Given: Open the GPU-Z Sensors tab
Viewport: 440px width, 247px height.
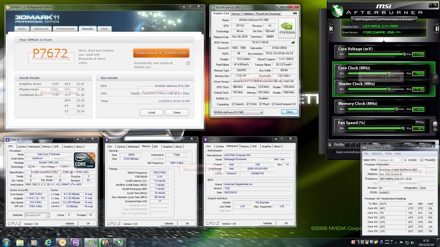Looking at the screenshot, I should point(236,14).
